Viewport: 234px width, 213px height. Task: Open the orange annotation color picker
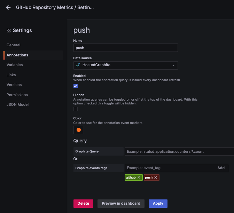coord(79,130)
